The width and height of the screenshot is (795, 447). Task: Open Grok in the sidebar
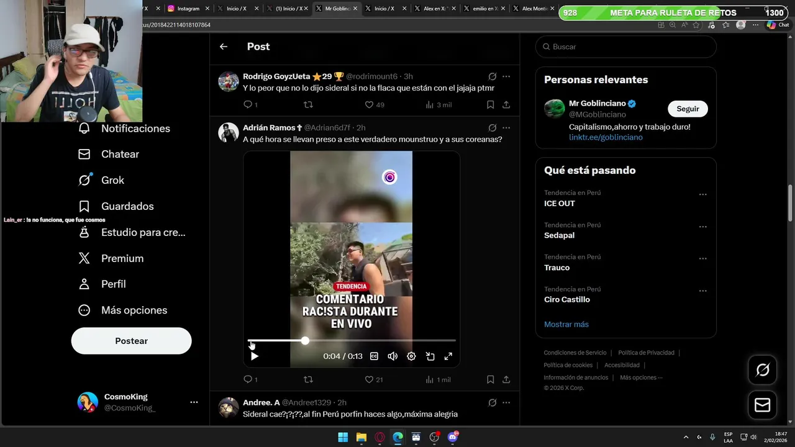pos(101,180)
